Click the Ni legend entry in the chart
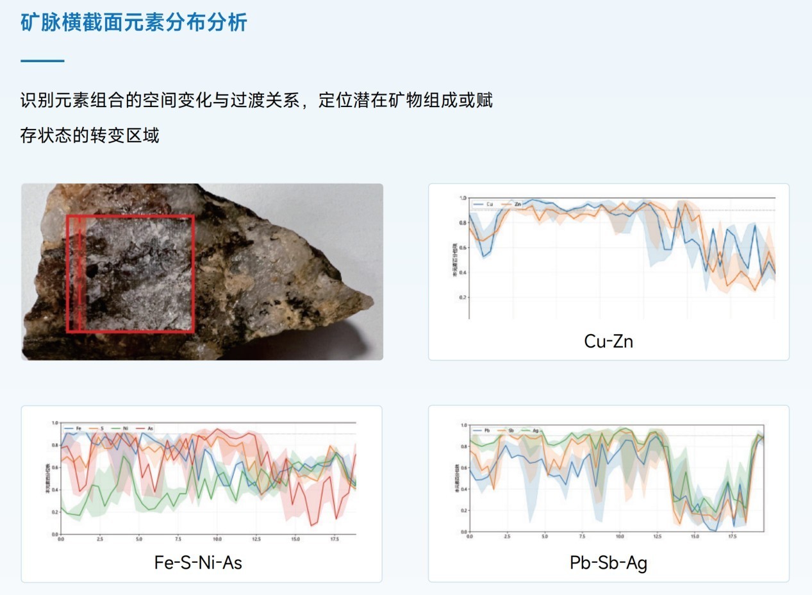Screen dimensions: 812x595 [x=120, y=428]
